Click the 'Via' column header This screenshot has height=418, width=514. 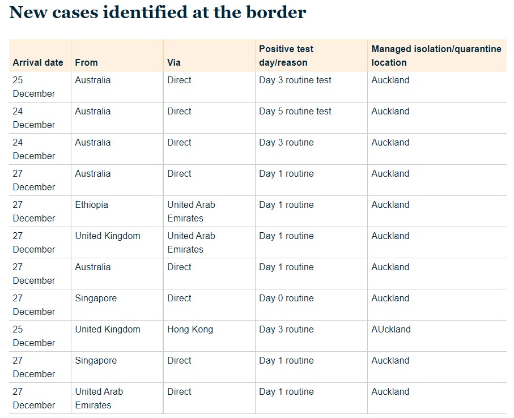pos(174,62)
